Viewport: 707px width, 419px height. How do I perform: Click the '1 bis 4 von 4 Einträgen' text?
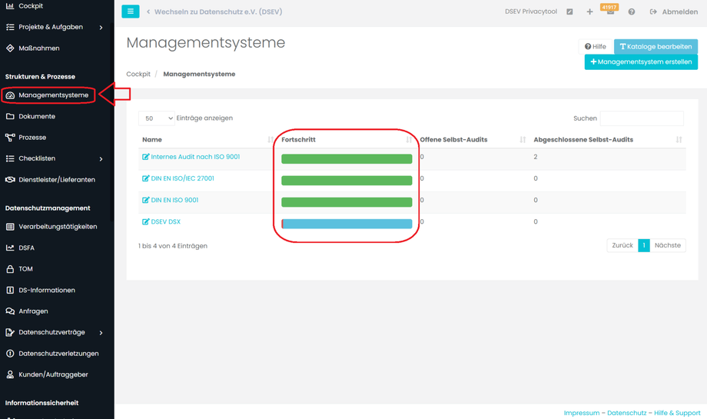[x=173, y=246]
